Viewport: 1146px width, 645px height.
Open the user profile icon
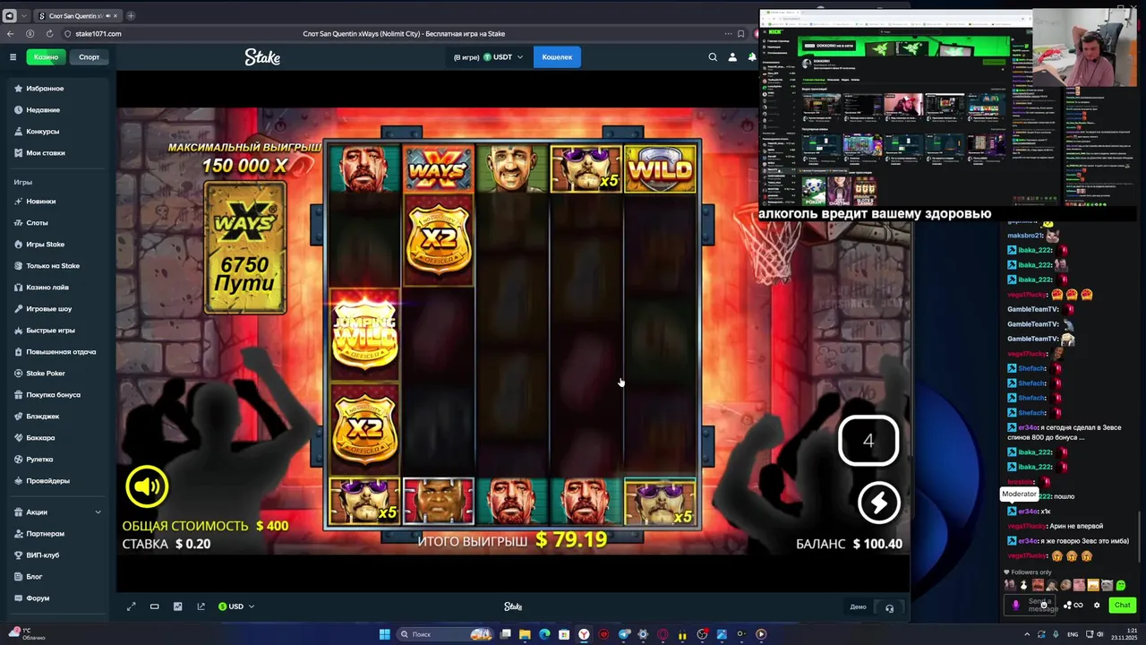pos(732,57)
